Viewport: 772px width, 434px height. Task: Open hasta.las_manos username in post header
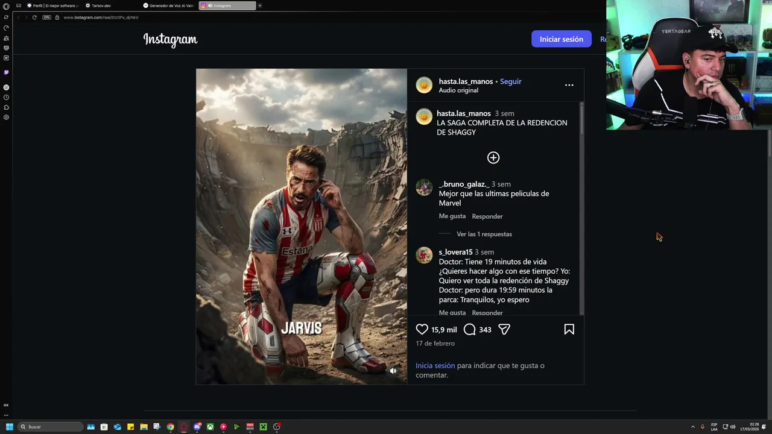pos(466,81)
